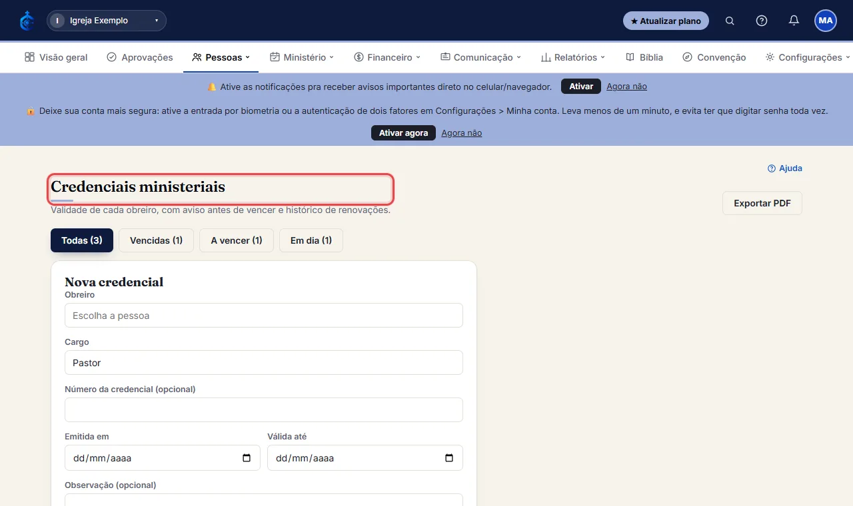Show the Vencidas (1) credentials tab
853x506 pixels.
point(156,240)
